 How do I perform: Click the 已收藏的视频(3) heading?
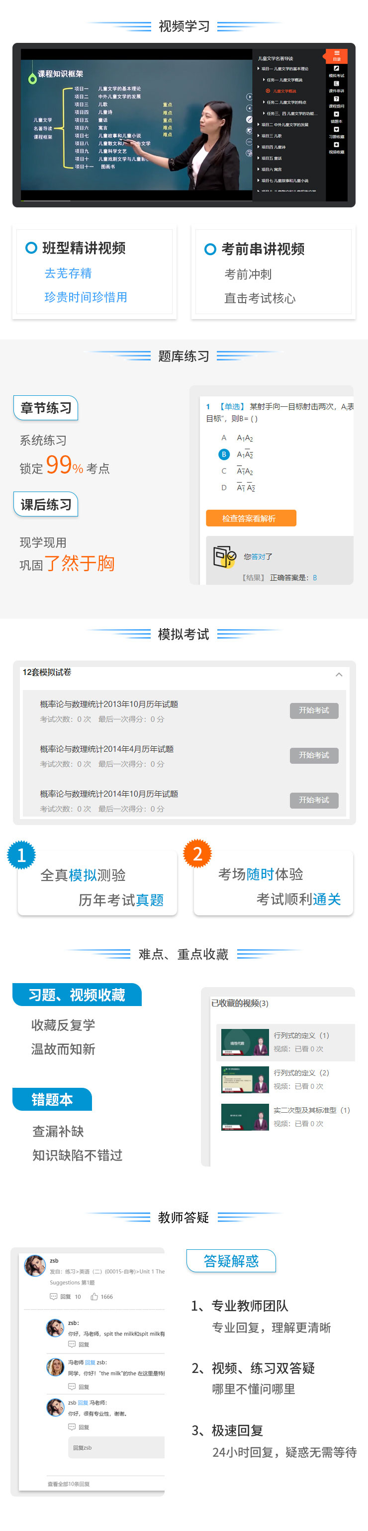[239, 1003]
